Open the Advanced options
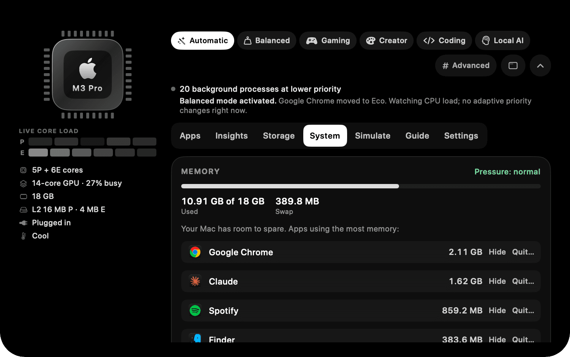 466,65
